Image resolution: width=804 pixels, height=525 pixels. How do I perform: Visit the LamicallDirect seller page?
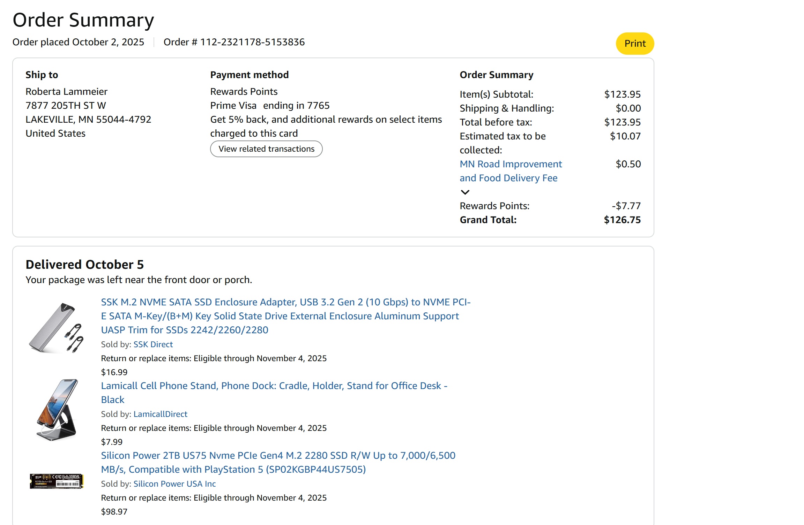tap(160, 414)
